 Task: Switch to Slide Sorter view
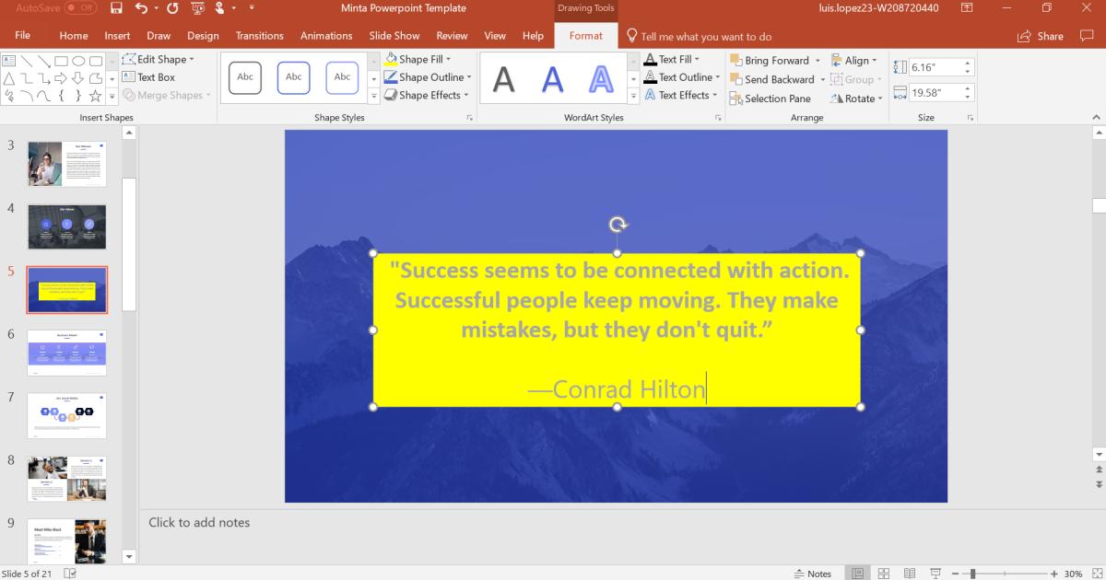pyautogui.click(x=882, y=573)
